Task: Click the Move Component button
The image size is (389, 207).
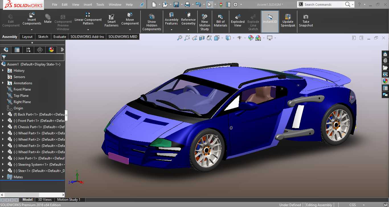Action: [x=130, y=19]
